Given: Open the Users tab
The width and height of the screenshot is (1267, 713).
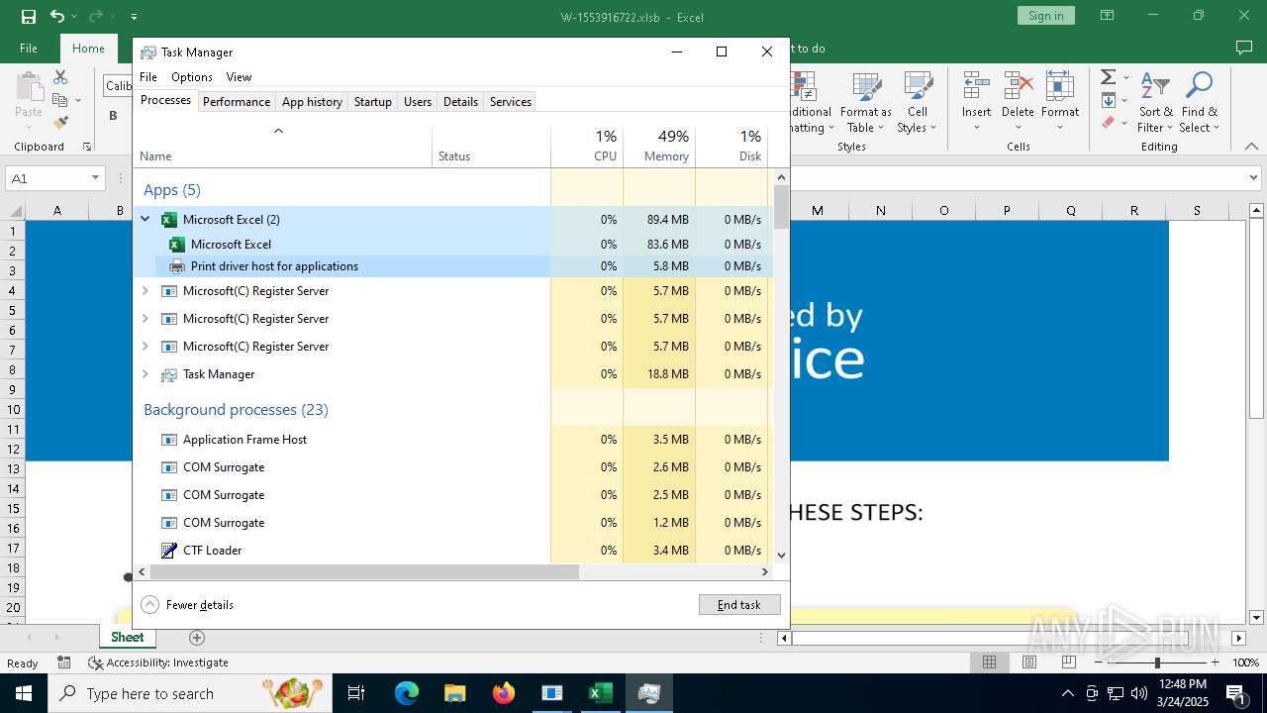Looking at the screenshot, I should (418, 101).
